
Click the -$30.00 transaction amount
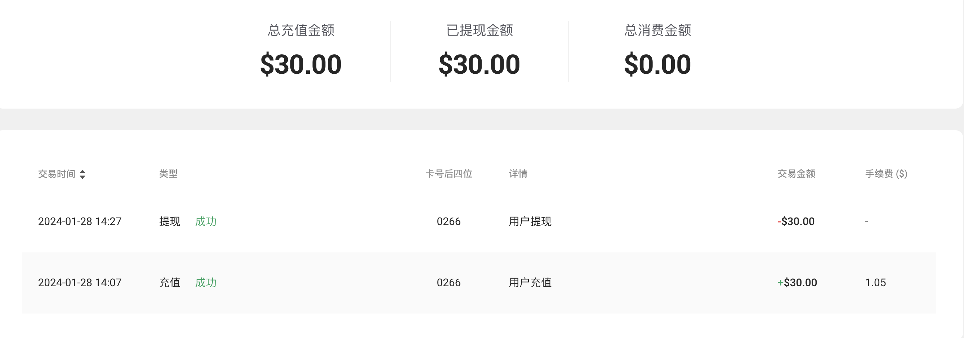[796, 221]
